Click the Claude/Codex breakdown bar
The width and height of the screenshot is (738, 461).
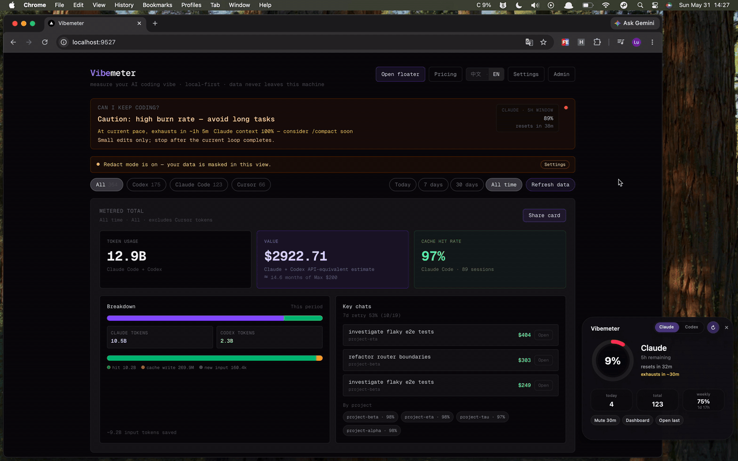click(214, 318)
